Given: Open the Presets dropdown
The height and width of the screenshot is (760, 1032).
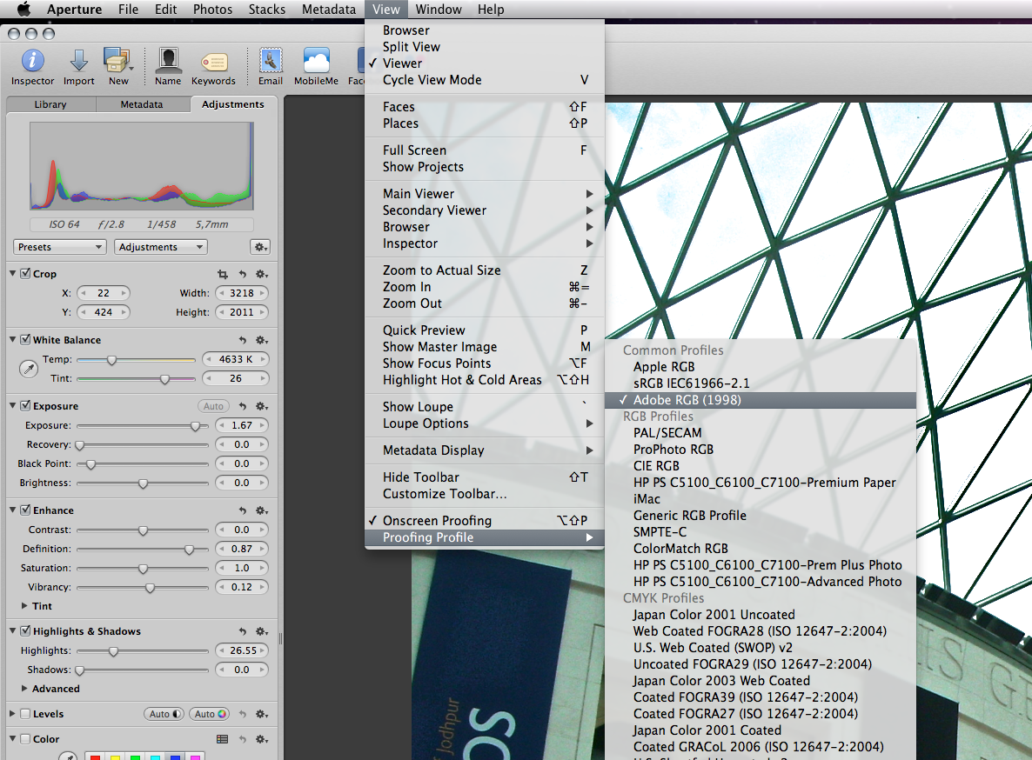Looking at the screenshot, I should (59, 247).
